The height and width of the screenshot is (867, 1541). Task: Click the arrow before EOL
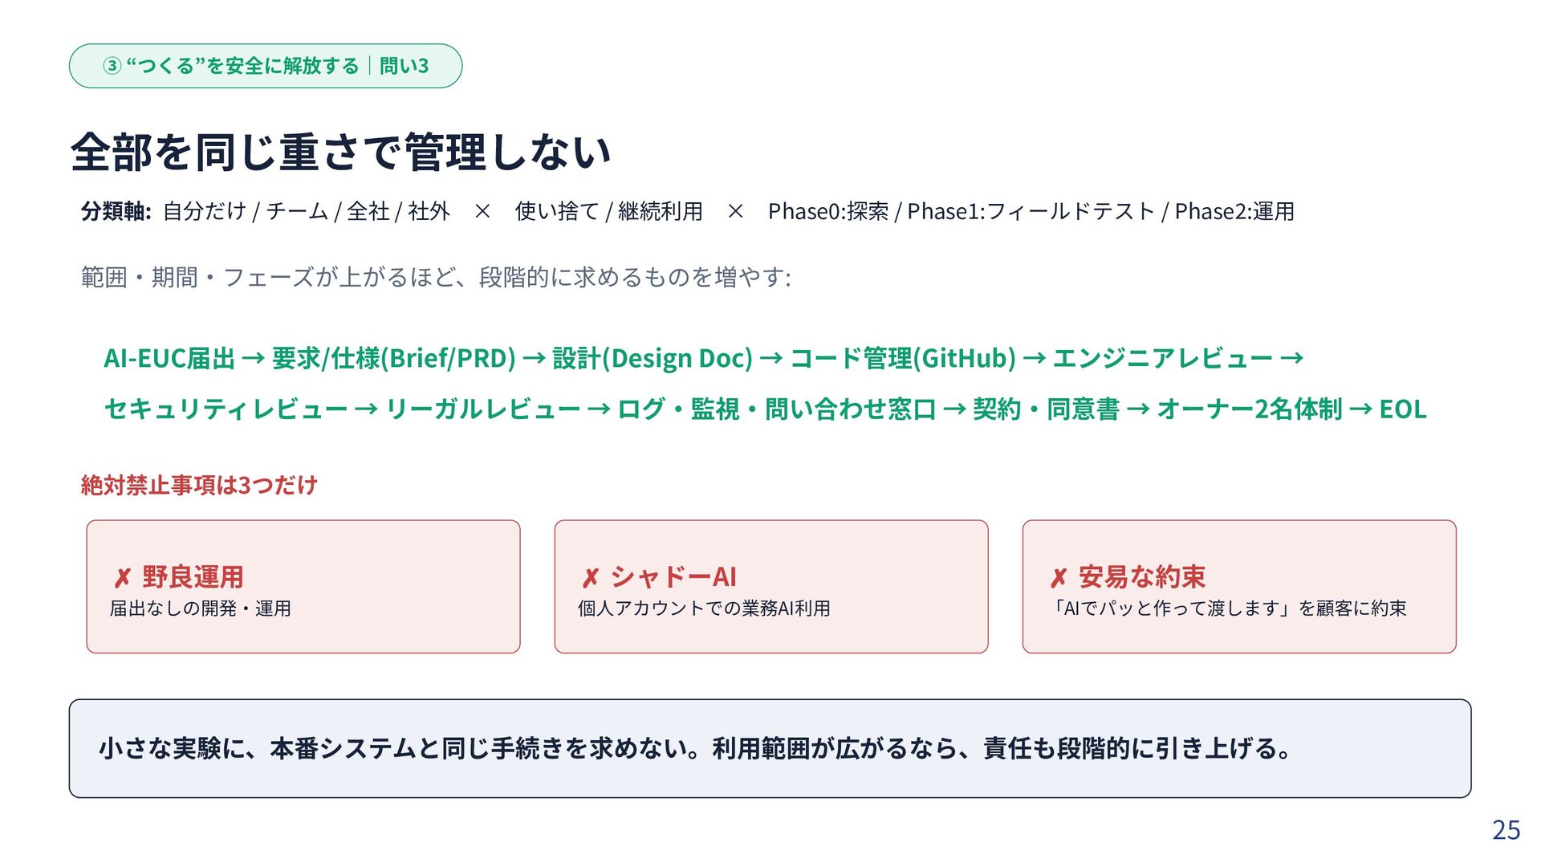1360,409
